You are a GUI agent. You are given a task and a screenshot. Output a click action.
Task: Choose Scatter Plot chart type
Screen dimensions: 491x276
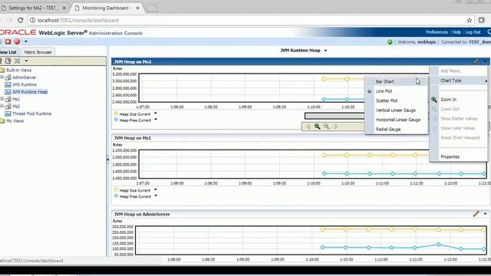[397, 100]
